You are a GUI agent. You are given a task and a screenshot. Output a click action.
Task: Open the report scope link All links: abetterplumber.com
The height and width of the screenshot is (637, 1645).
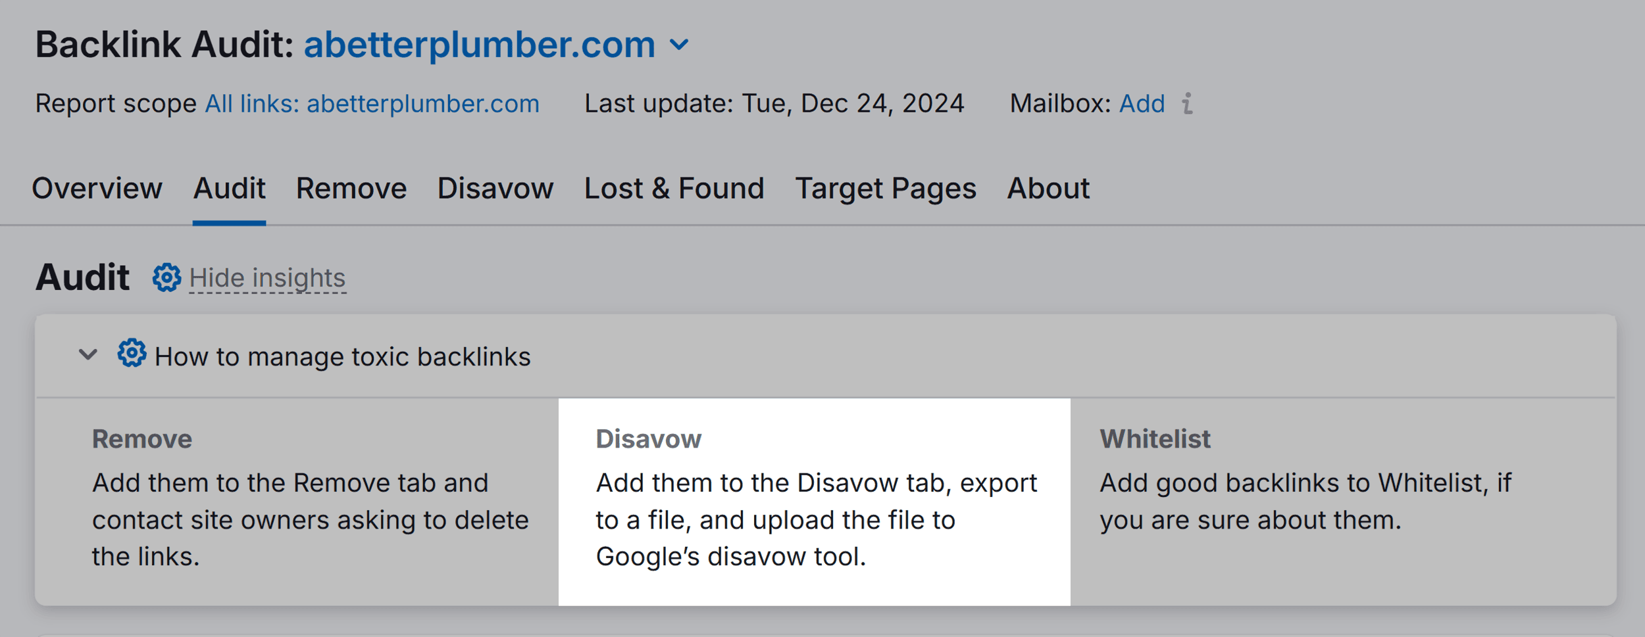point(372,103)
